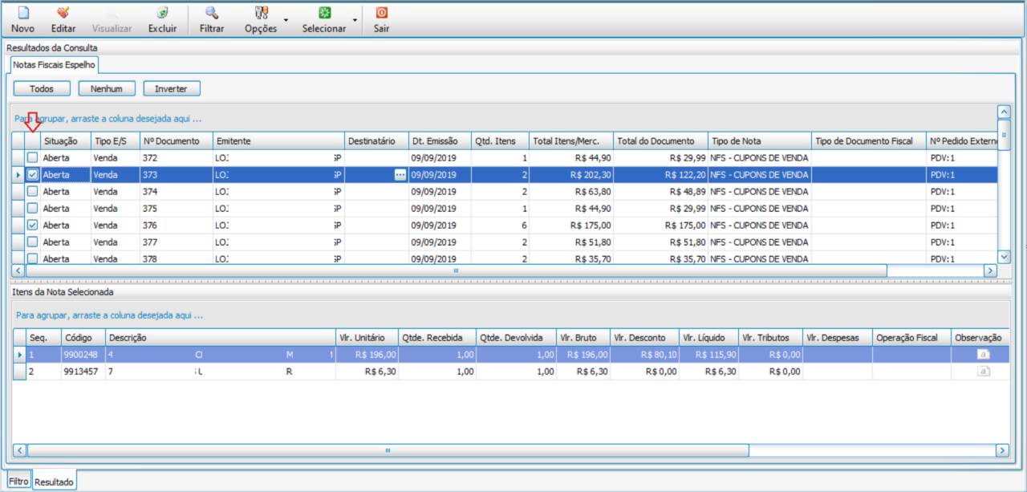The width and height of the screenshot is (1027, 492).
Task: Click the Vlr. Desconto column header
Action: (x=644, y=338)
